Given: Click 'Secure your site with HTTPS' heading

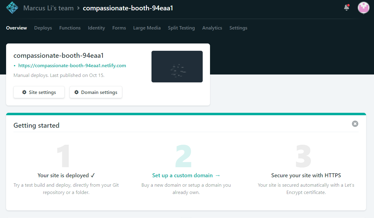Looking at the screenshot, I should coord(306,175).
